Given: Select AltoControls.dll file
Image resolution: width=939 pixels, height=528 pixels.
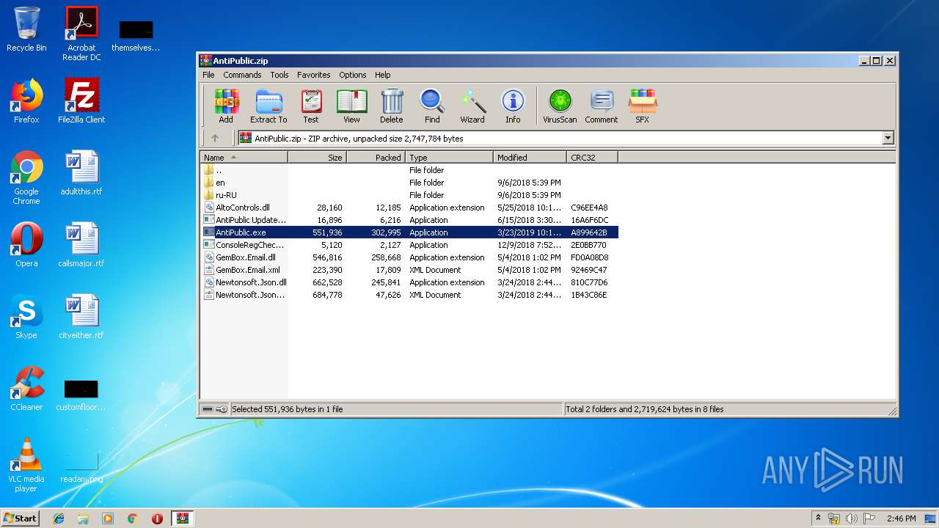Looking at the screenshot, I should pyautogui.click(x=409, y=208).
